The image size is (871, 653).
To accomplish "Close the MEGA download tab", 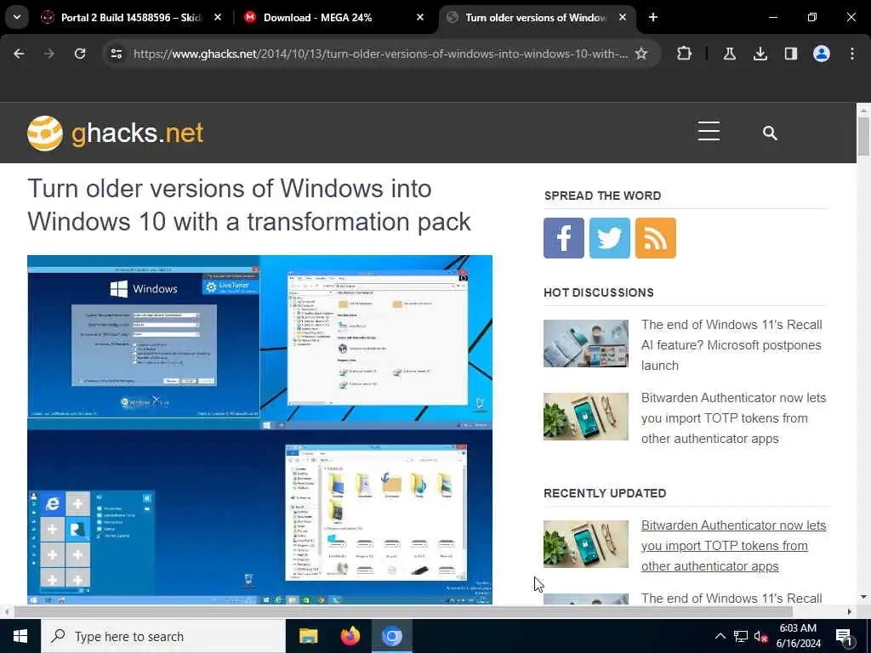I will pos(420,18).
